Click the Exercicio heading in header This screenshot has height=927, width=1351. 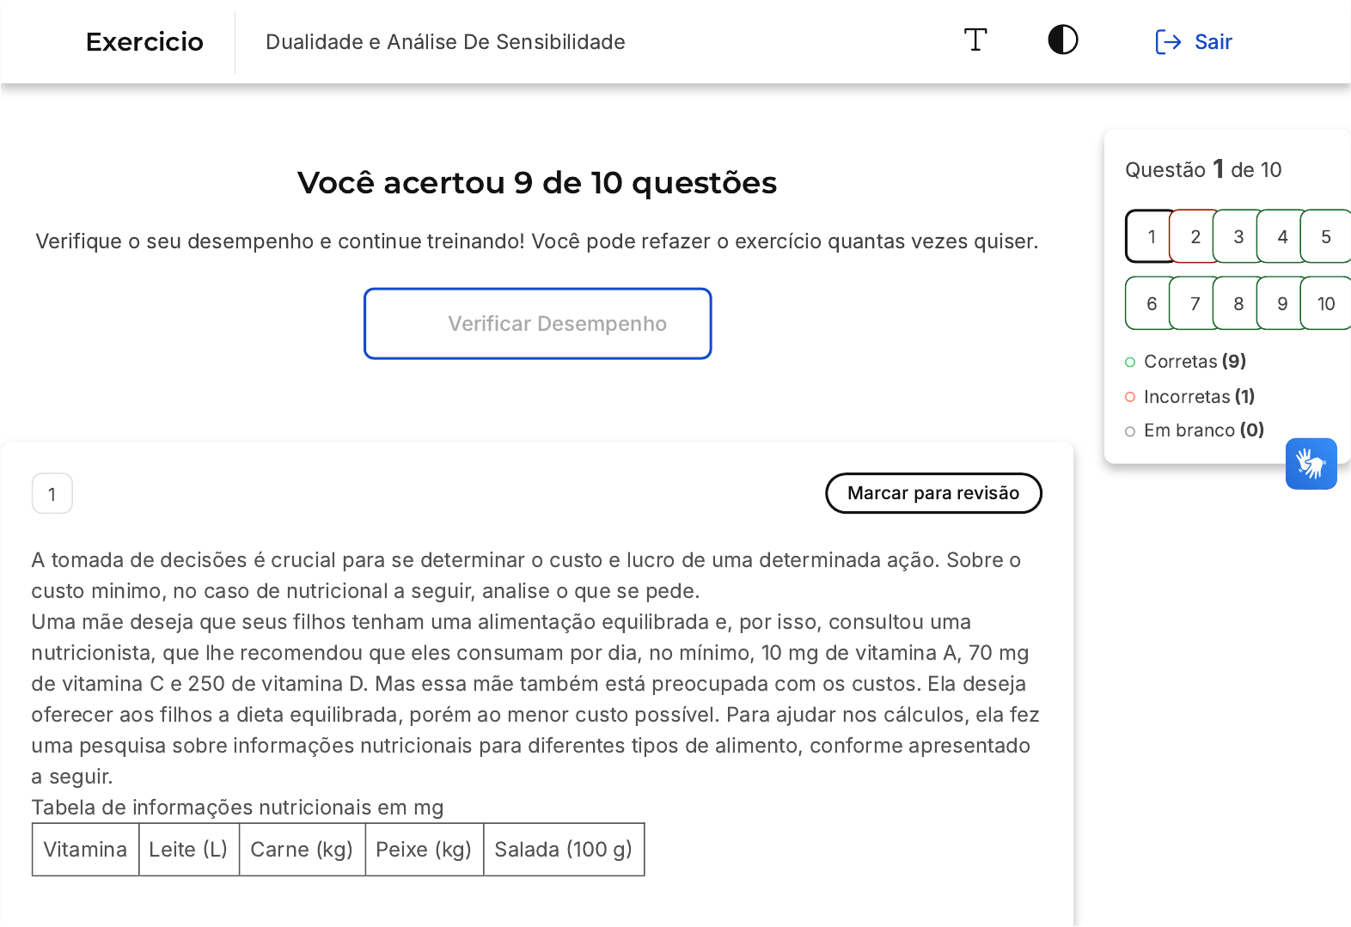coord(144,42)
